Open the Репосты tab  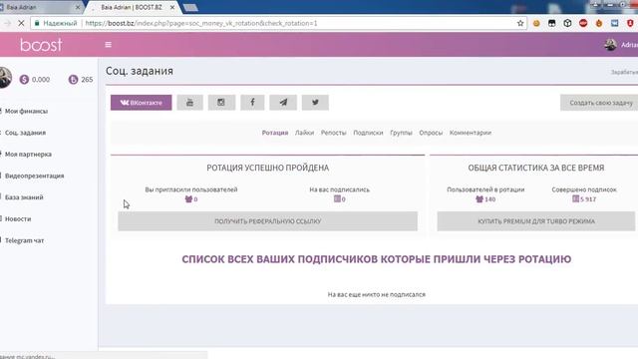tap(333, 133)
